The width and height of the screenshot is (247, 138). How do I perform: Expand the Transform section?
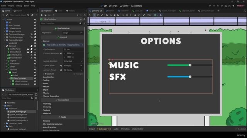pyautogui.click(x=49, y=74)
